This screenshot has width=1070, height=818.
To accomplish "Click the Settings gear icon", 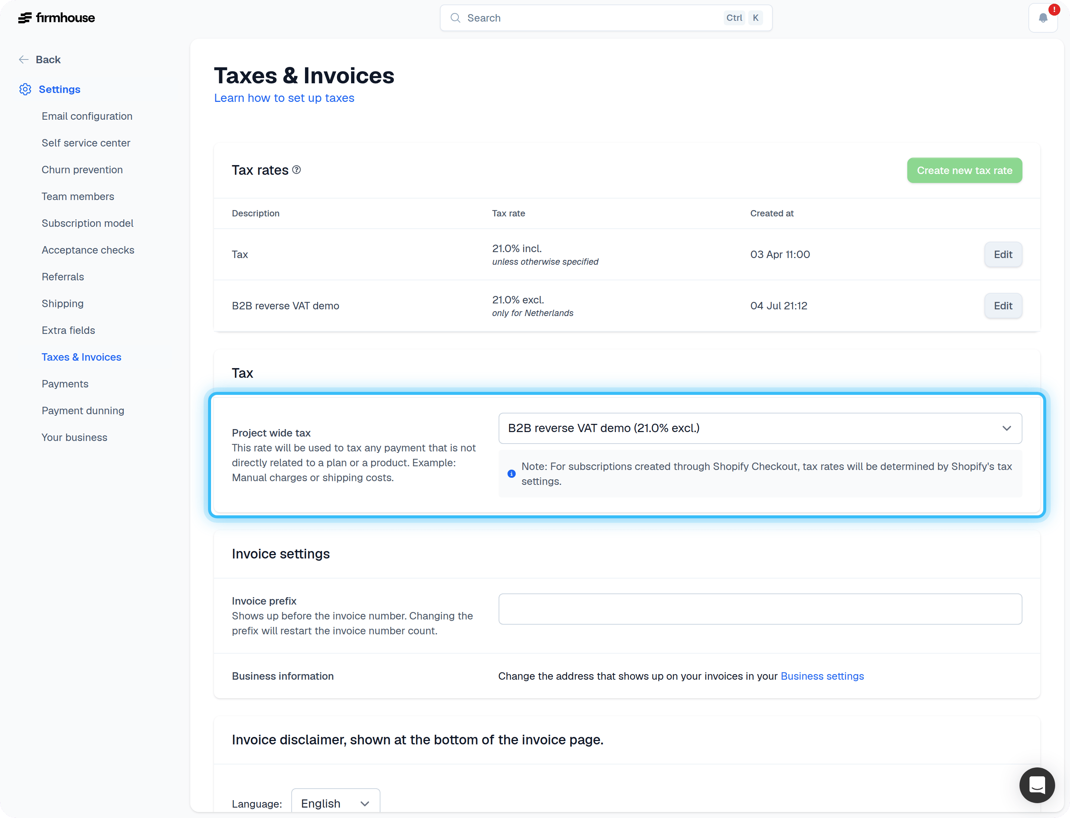I will [x=25, y=89].
